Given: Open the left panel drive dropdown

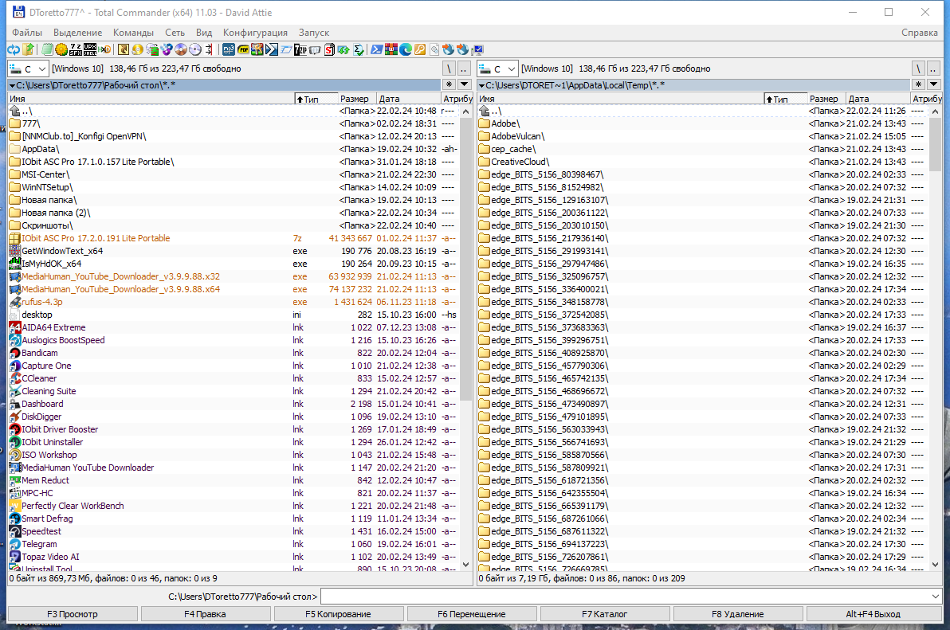Looking at the screenshot, I should click(x=28, y=69).
